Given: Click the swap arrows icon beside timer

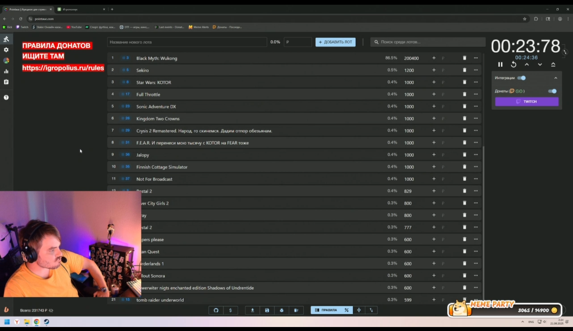Looking at the screenshot, I should [565, 52].
